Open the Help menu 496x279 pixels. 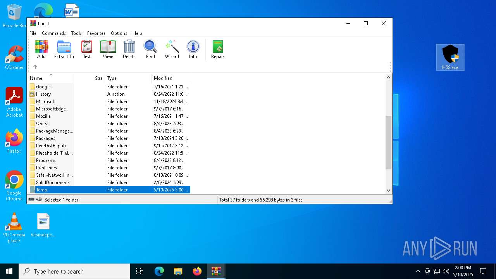pyautogui.click(x=137, y=33)
